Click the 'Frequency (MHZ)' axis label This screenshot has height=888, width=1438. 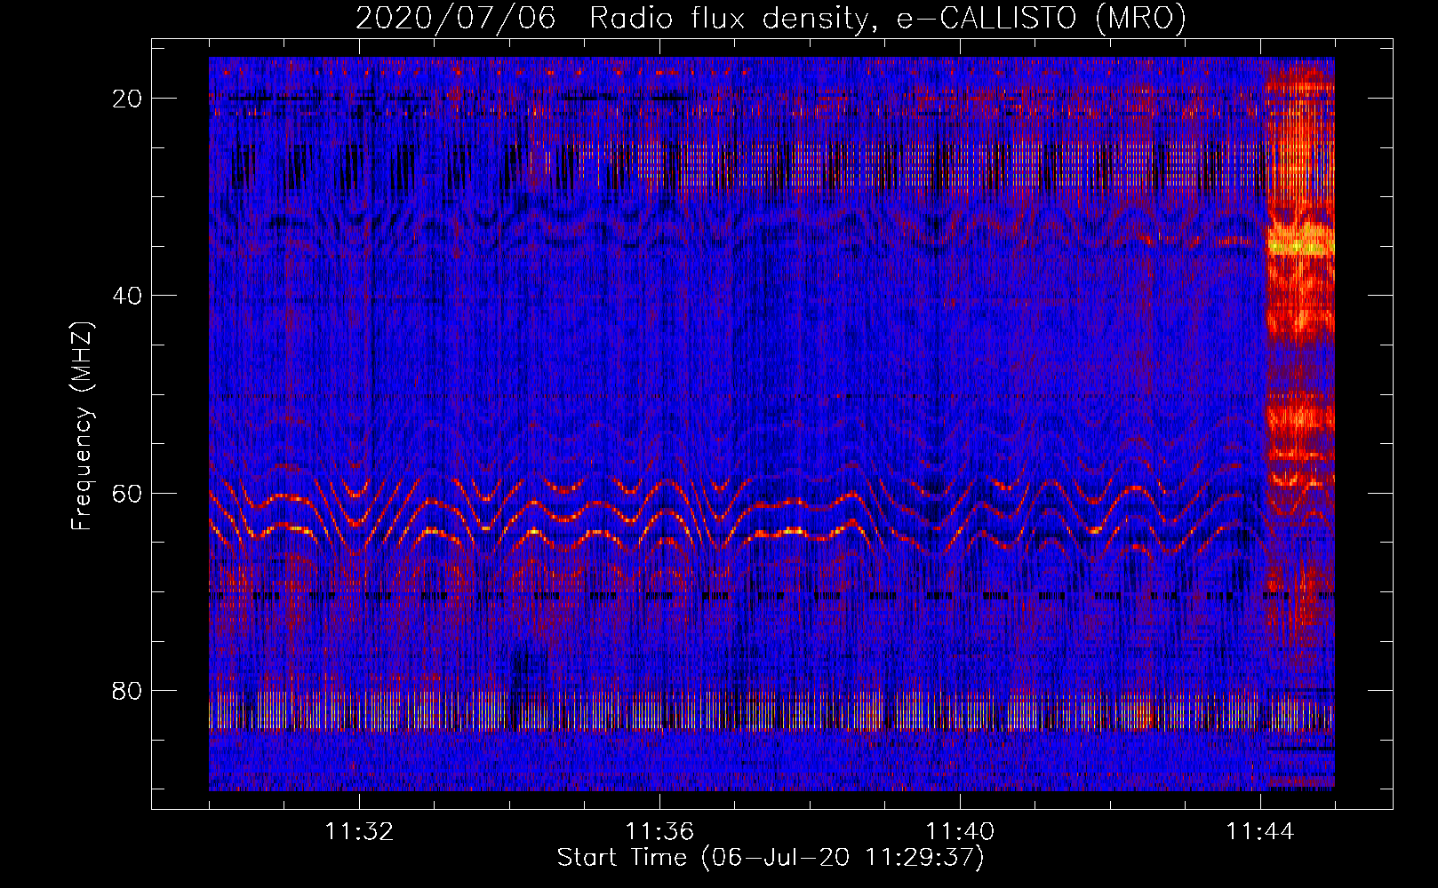click(x=82, y=426)
